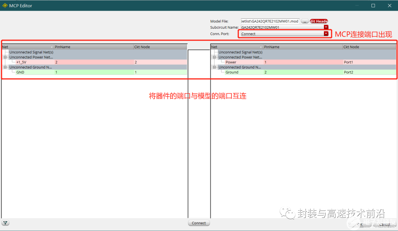398x231 pixels.
Task: Click the Edit Header button
Action: click(x=319, y=21)
